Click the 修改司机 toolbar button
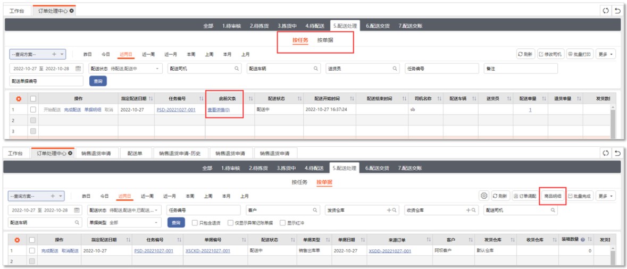Screen dimensions: 627x269 (x=550, y=54)
